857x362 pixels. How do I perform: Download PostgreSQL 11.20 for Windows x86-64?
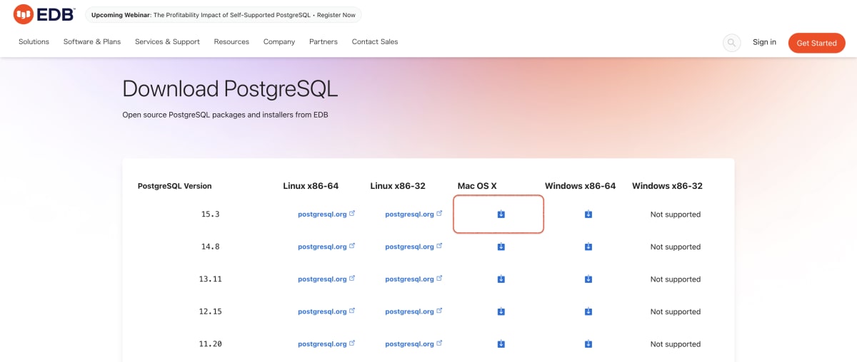click(588, 344)
